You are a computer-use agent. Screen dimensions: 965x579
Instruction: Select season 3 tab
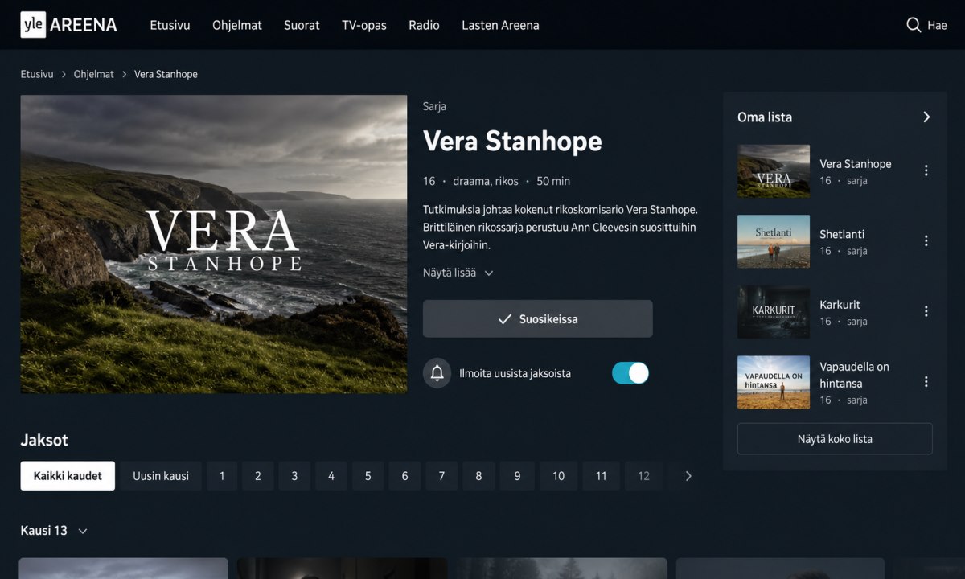(294, 476)
